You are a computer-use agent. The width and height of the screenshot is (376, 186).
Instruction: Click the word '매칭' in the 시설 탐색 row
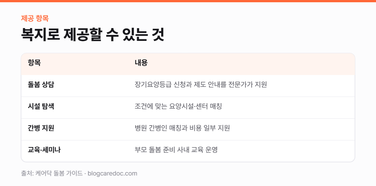tap(215, 106)
